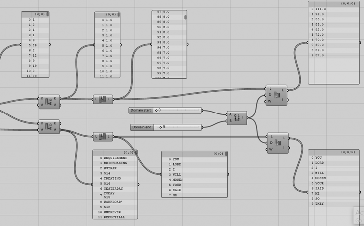Select the Domain end slider label
This screenshot has width=364, height=226.
pos(142,127)
